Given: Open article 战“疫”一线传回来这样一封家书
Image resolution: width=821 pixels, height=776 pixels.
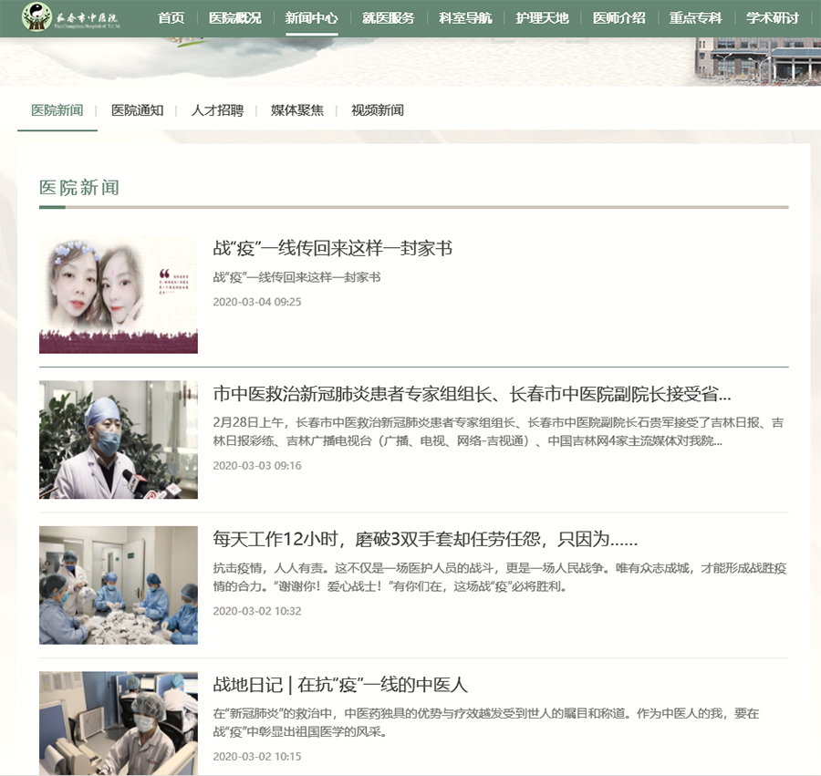Looking at the screenshot, I should tap(332, 248).
